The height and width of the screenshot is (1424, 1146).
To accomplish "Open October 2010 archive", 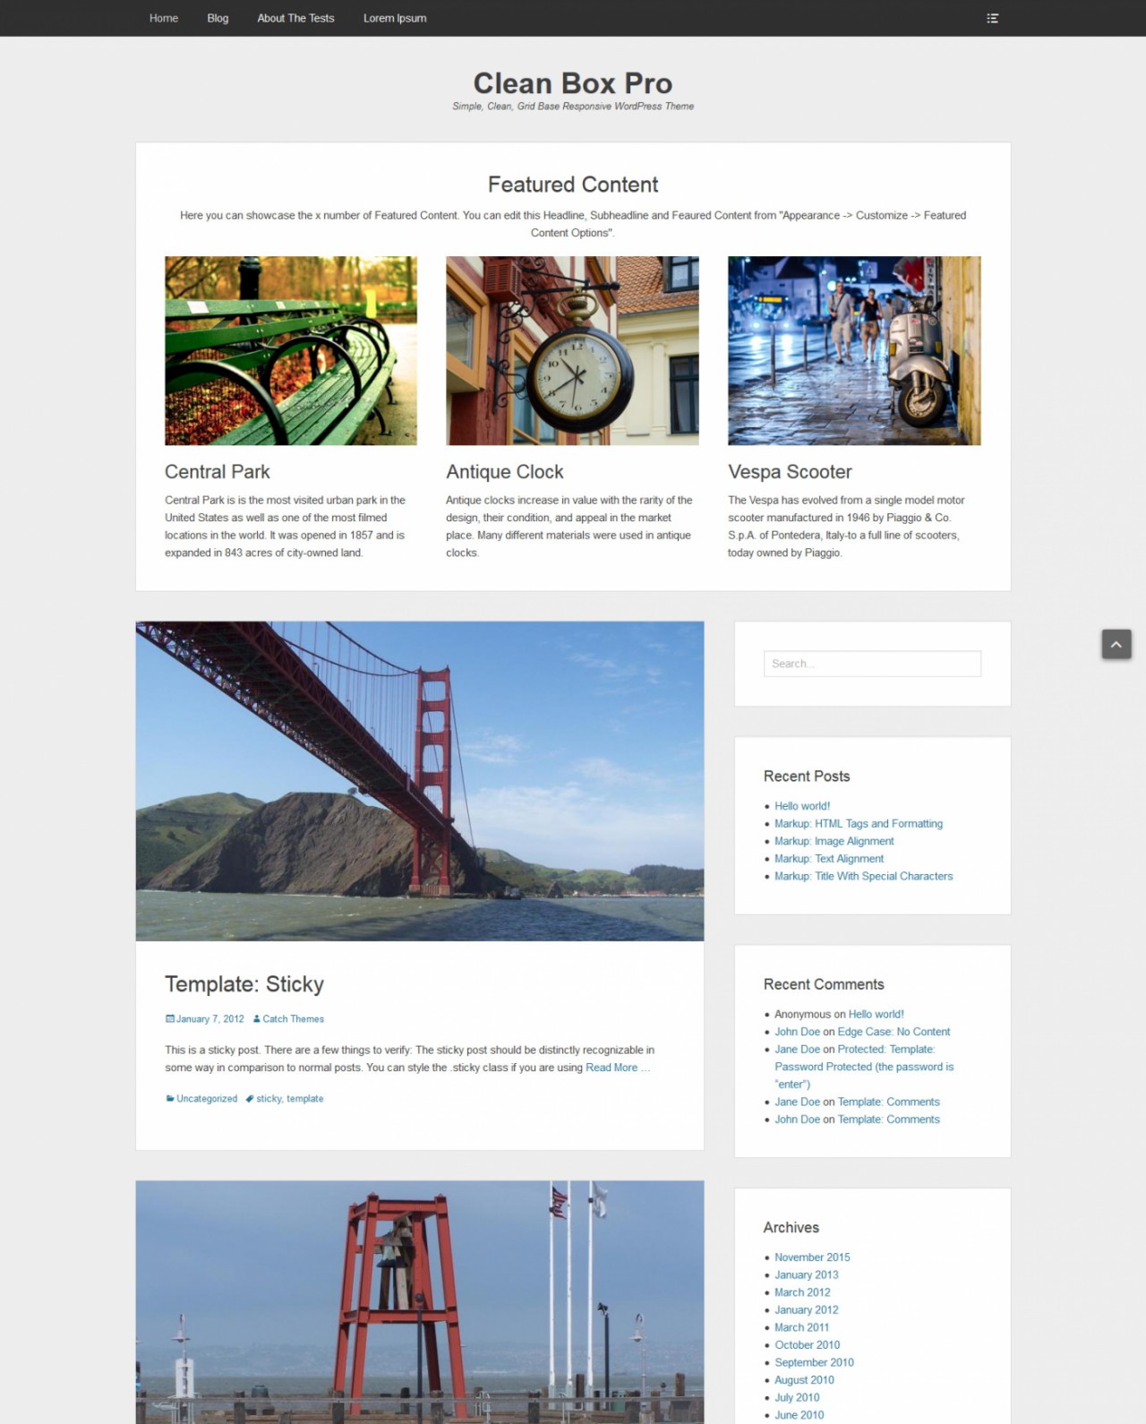I will (808, 1344).
